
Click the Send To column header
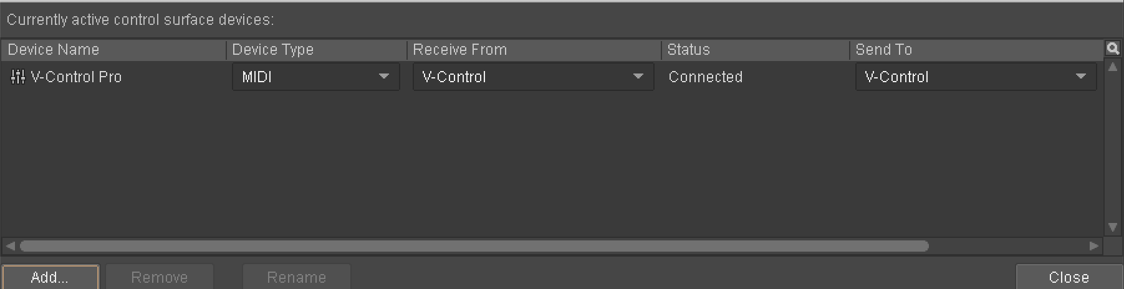883,49
